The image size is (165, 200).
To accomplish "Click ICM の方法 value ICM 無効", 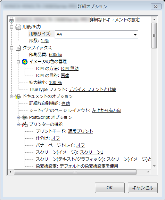I will point(70,69).
